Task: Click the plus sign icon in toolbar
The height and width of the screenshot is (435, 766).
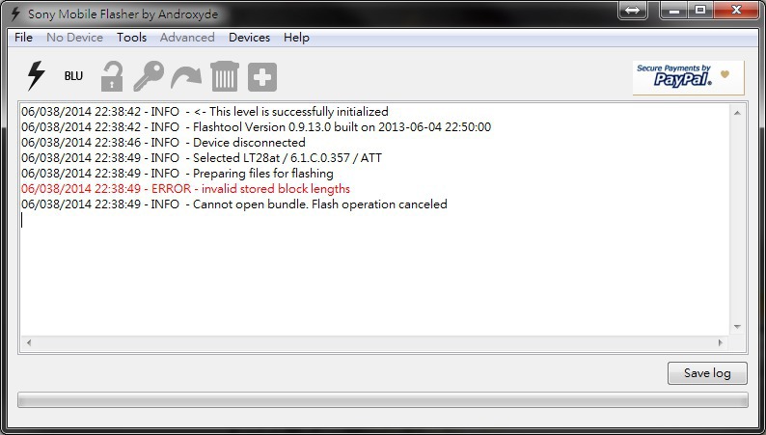Action: (262, 76)
